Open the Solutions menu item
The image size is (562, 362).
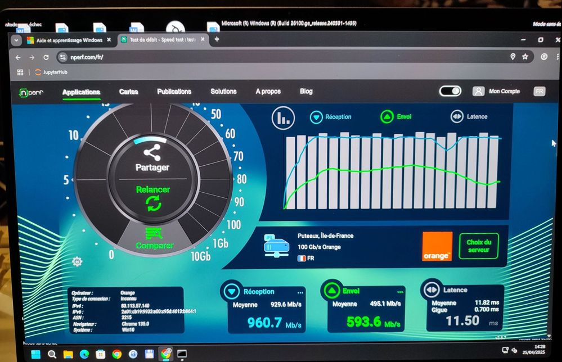pyautogui.click(x=224, y=91)
